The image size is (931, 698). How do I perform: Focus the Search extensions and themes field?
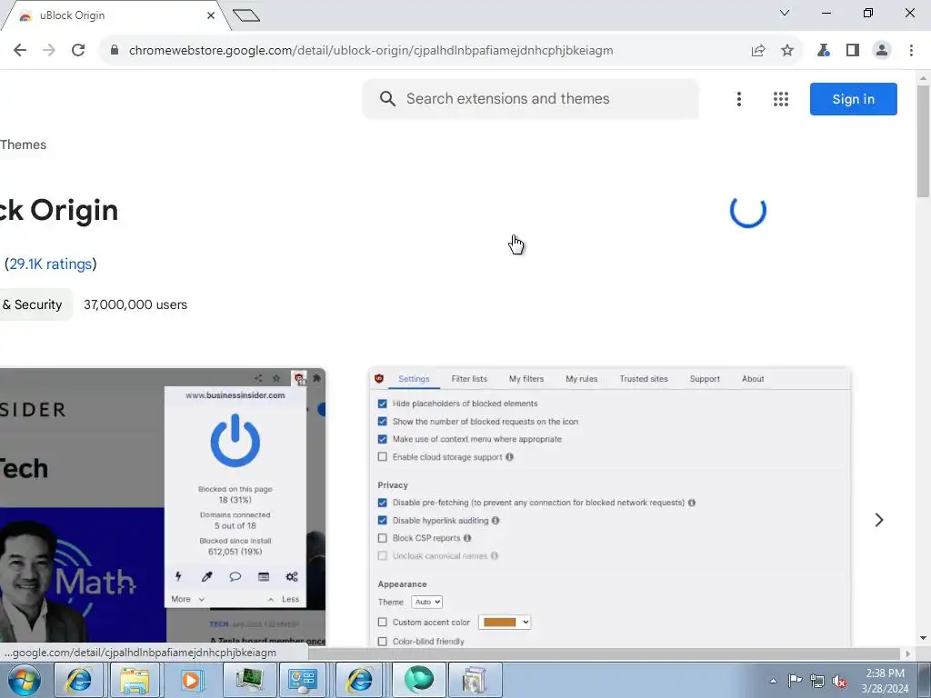pyautogui.click(x=531, y=98)
